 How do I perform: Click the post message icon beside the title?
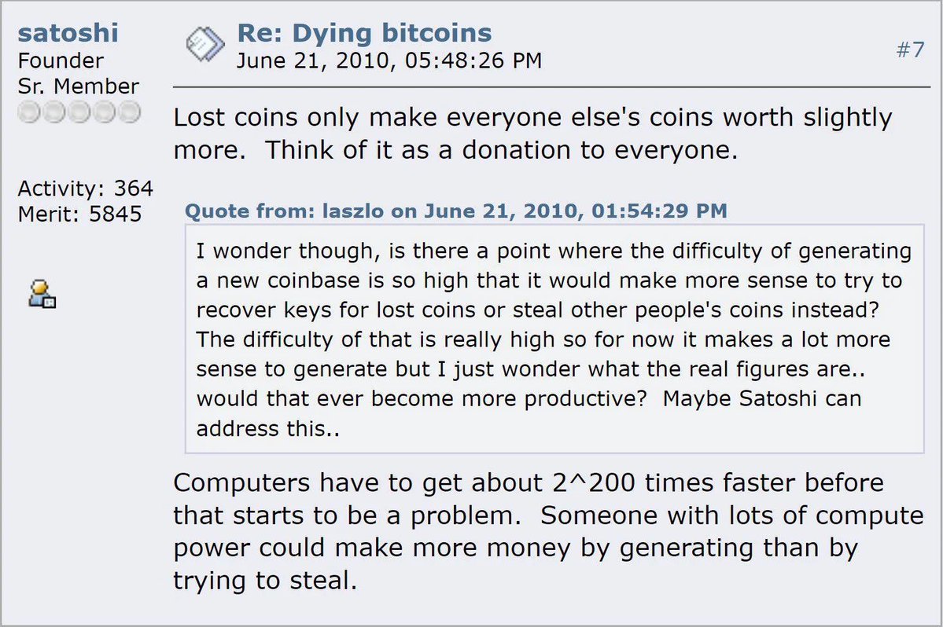click(x=204, y=45)
